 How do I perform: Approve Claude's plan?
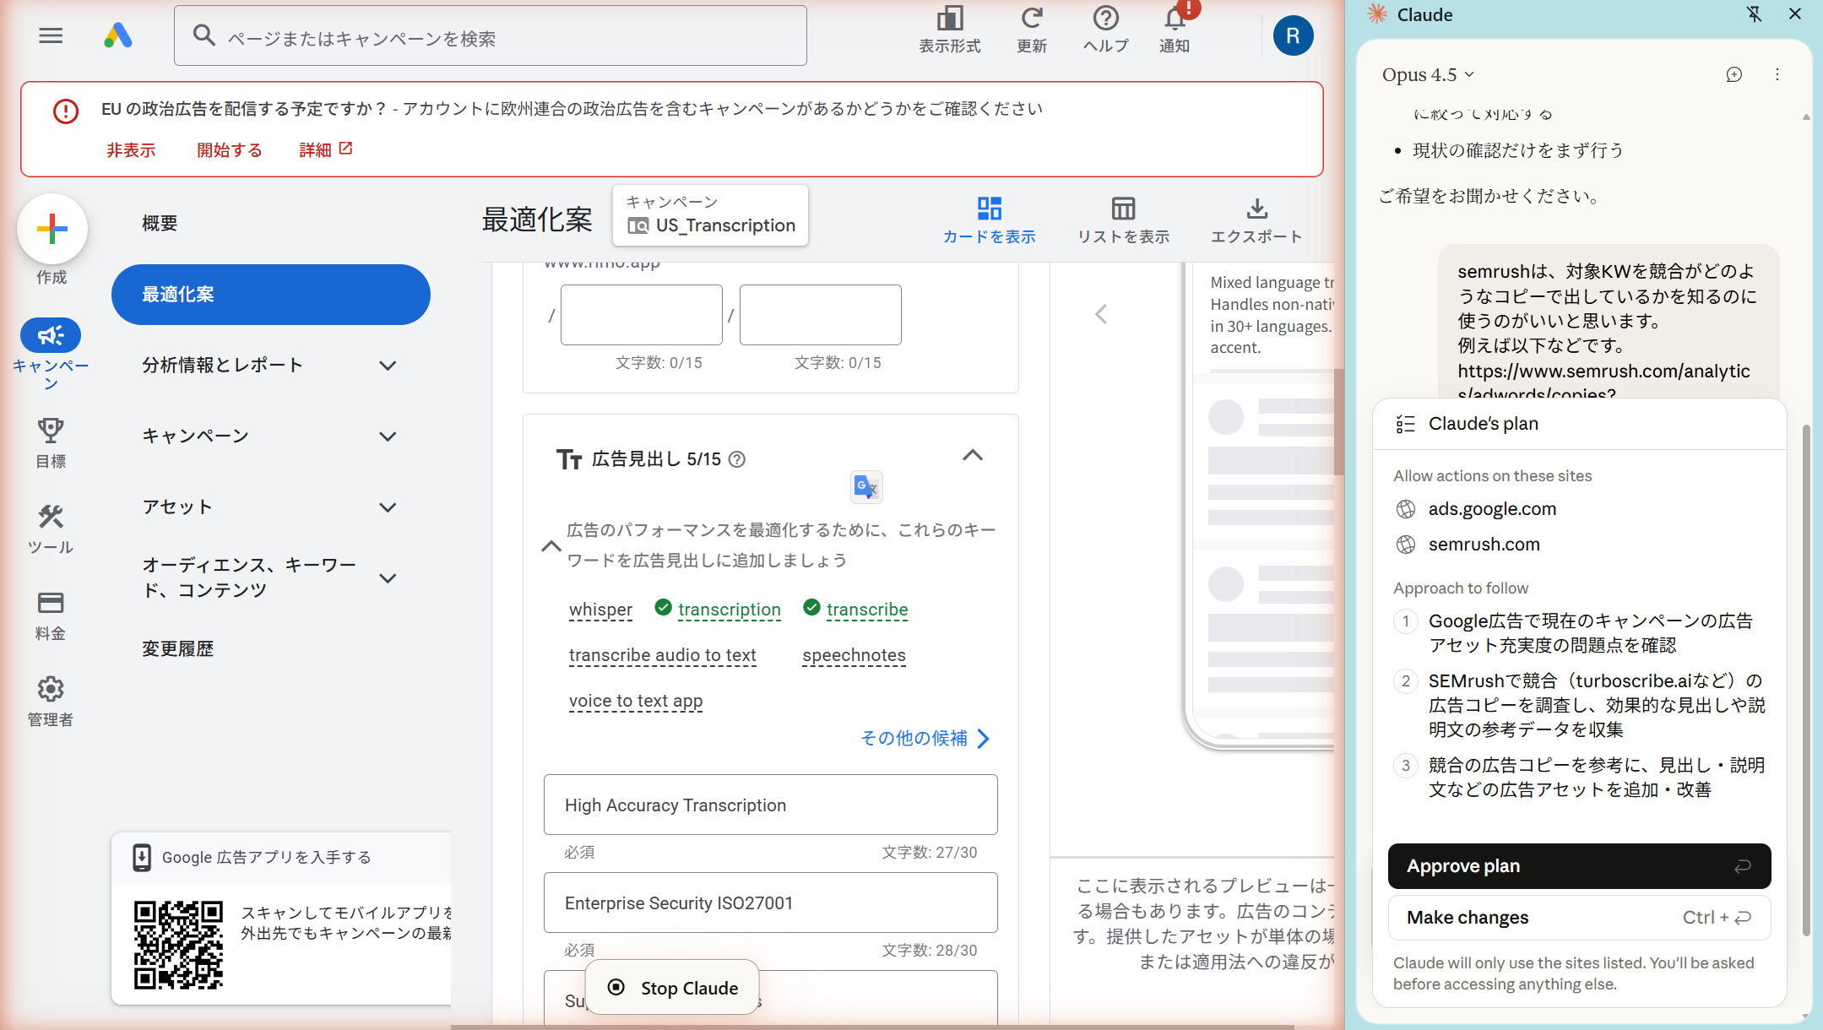[1579, 866]
